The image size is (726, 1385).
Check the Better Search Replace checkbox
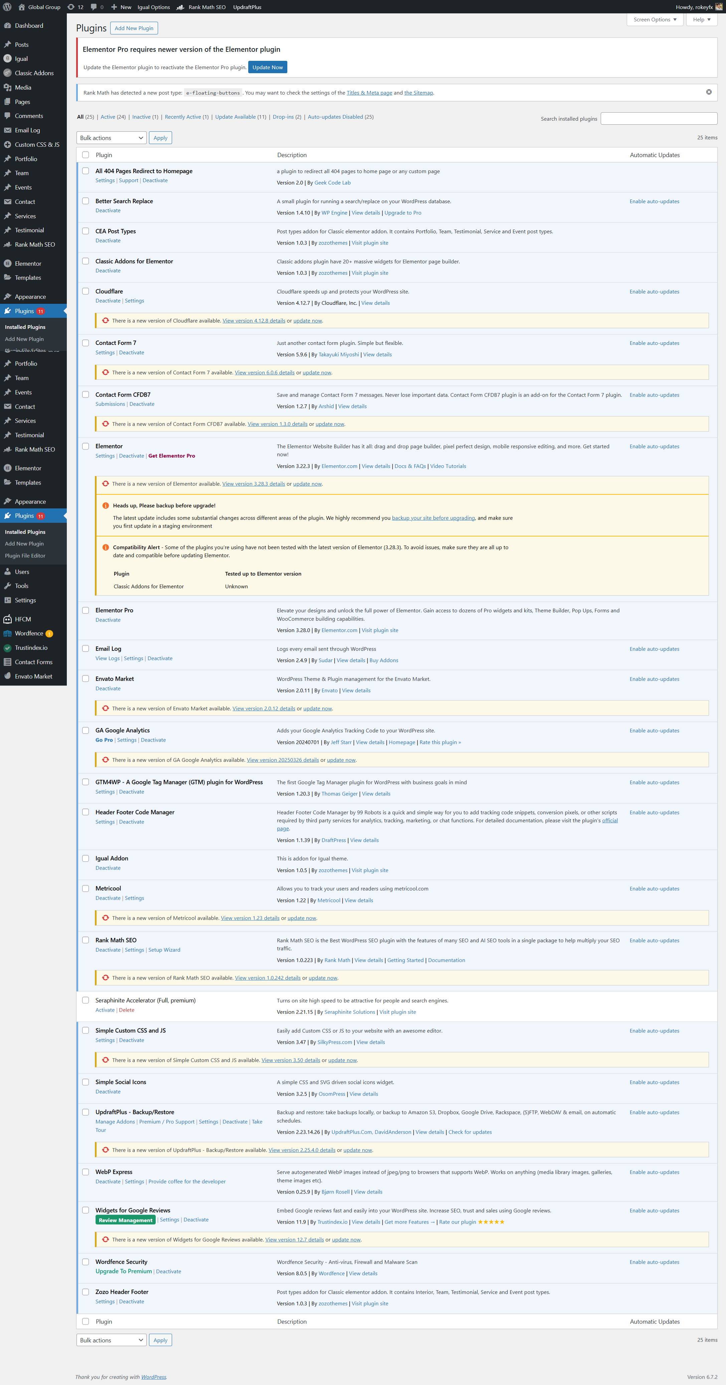pos(86,201)
